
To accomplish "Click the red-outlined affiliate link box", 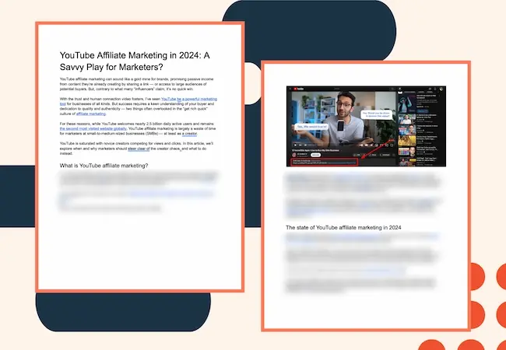I will click(323, 163).
